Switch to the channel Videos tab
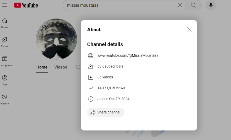Viewport: 231px width, 140px height. point(61,67)
